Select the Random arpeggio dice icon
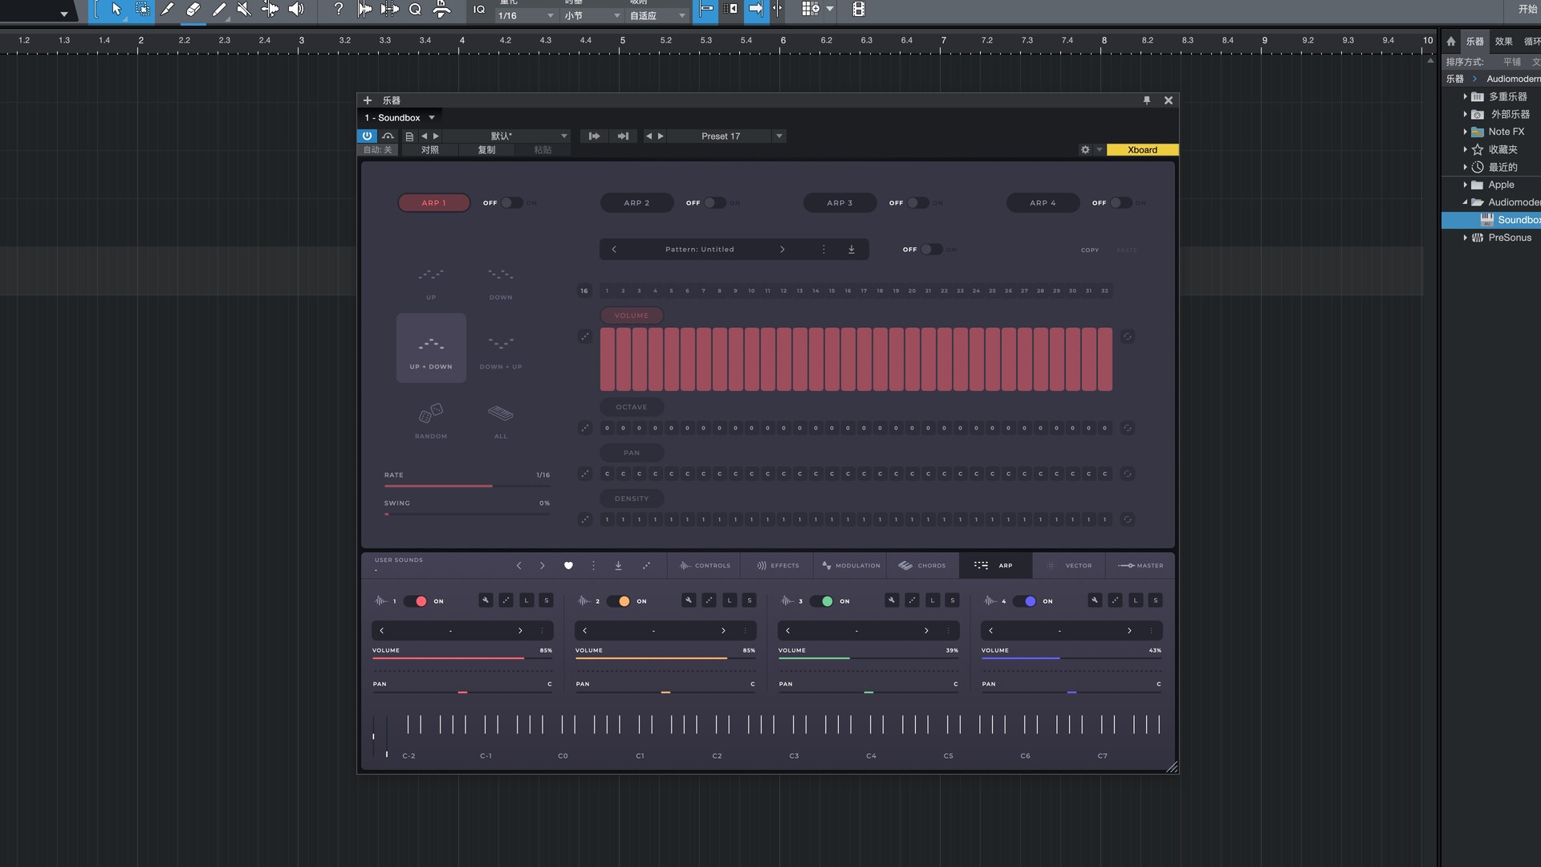This screenshot has height=867, width=1541. tap(431, 414)
